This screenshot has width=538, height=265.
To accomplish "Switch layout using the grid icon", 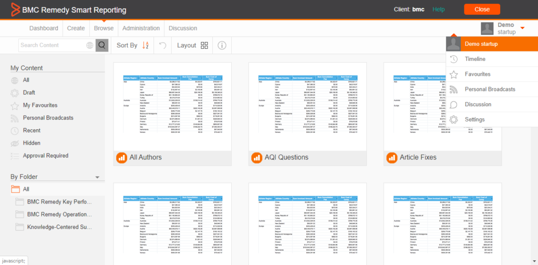I will 204,45.
